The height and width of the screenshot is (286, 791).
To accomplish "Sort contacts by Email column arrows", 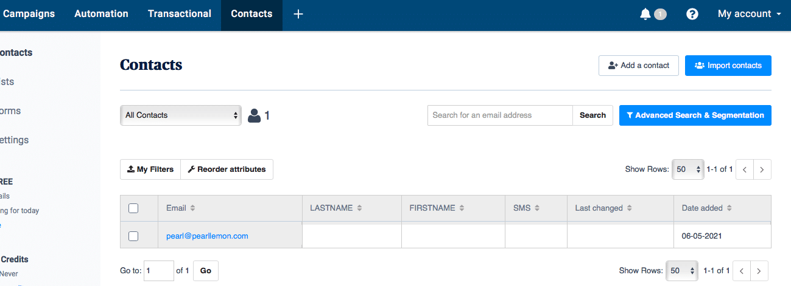I will coord(192,208).
